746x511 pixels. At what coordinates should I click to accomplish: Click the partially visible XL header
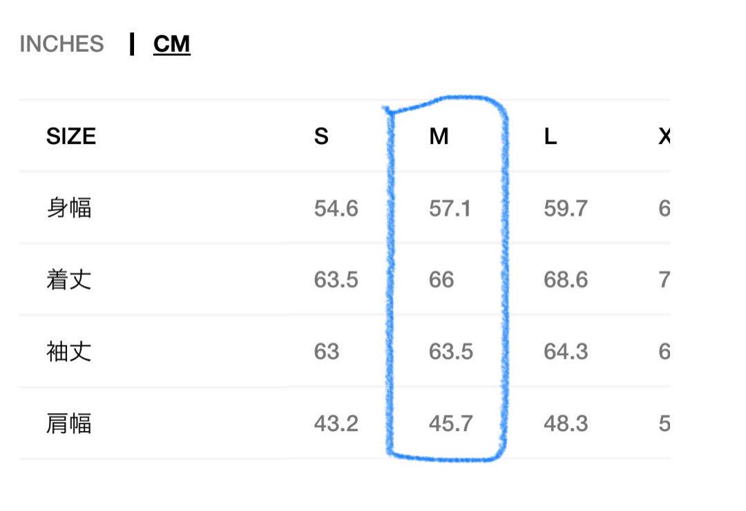tap(664, 137)
